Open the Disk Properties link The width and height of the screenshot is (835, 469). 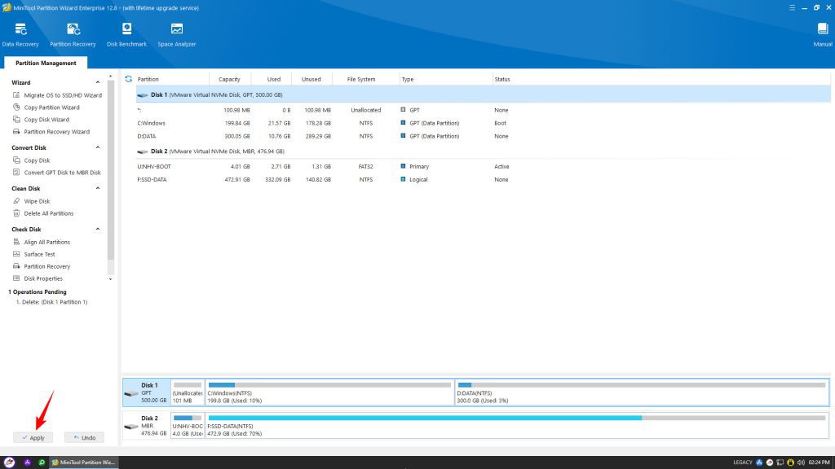(43, 278)
